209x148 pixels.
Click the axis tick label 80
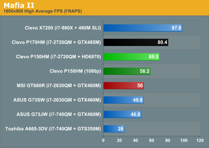[168, 140]
